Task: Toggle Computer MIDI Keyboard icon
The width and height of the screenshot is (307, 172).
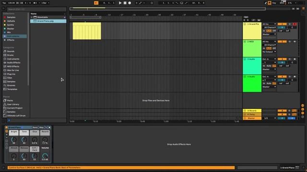Action: (270, 3)
